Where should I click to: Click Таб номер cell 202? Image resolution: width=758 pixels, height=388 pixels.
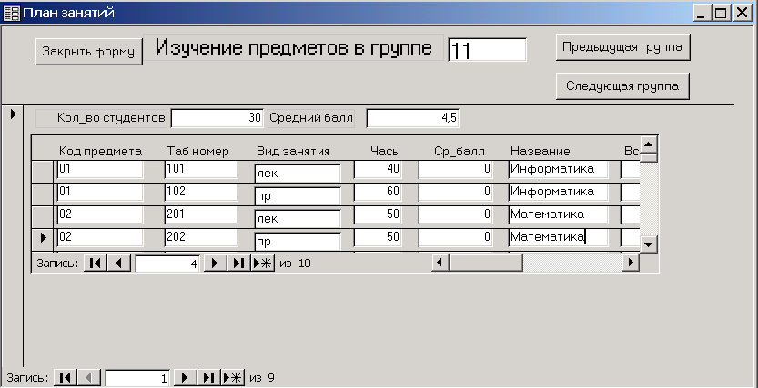coord(200,237)
